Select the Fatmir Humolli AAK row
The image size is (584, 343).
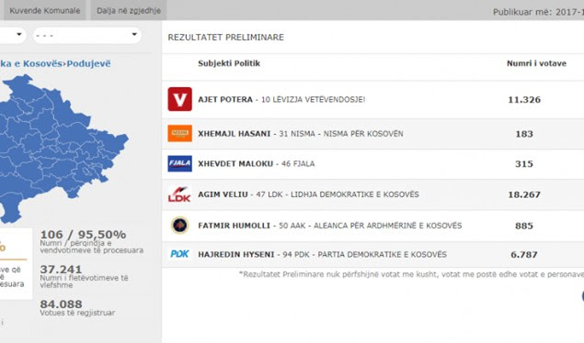coord(372,226)
